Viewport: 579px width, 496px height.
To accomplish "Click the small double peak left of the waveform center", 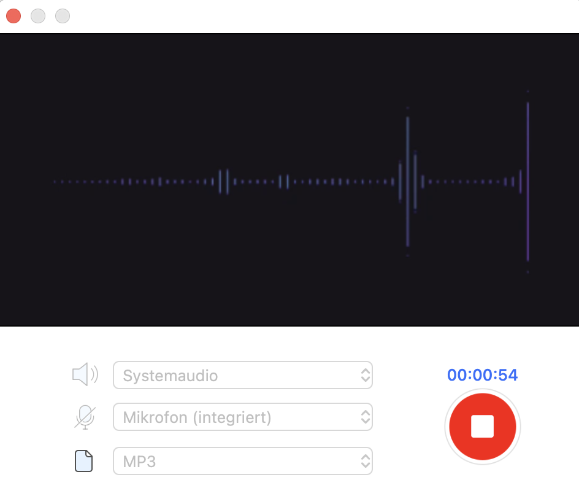I will tap(223, 182).
